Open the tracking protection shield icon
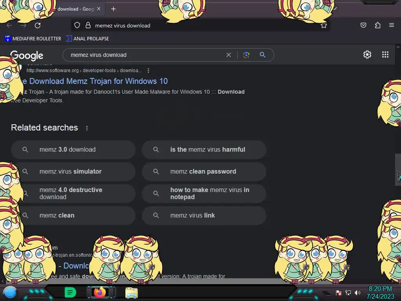401x301 pixels. coord(77,25)
